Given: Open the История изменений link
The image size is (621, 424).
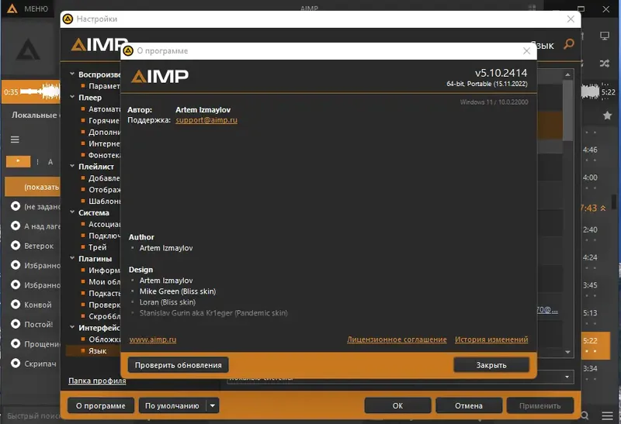Looking at the screenshot, I should point(491,340).
